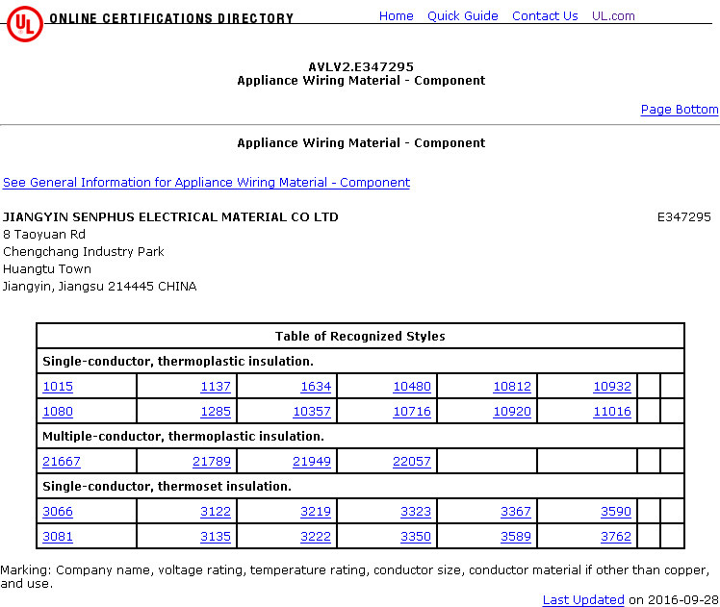Screen dimensions: 720x607
Task: Open style 10480 link
Action: point(412,387)
